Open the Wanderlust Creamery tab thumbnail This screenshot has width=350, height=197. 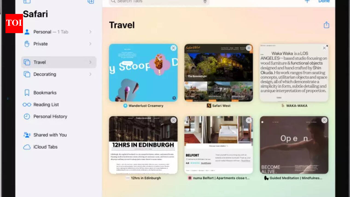pos(143,73)
